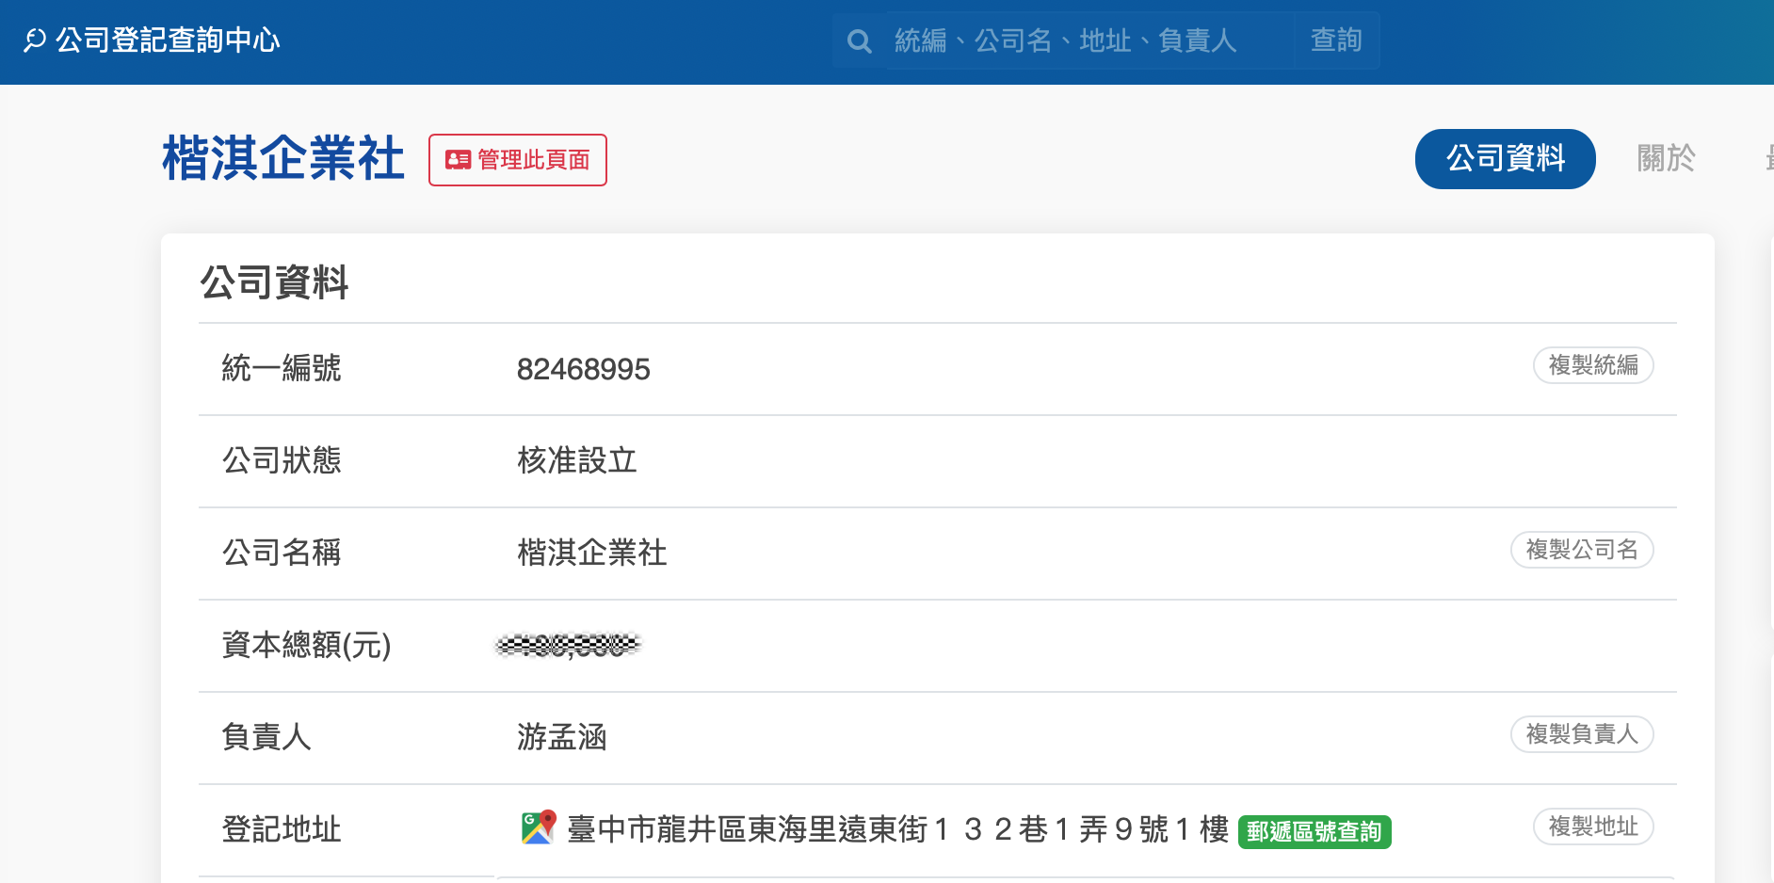
Task: Click 複製公司名 button
Action: 1582,550
